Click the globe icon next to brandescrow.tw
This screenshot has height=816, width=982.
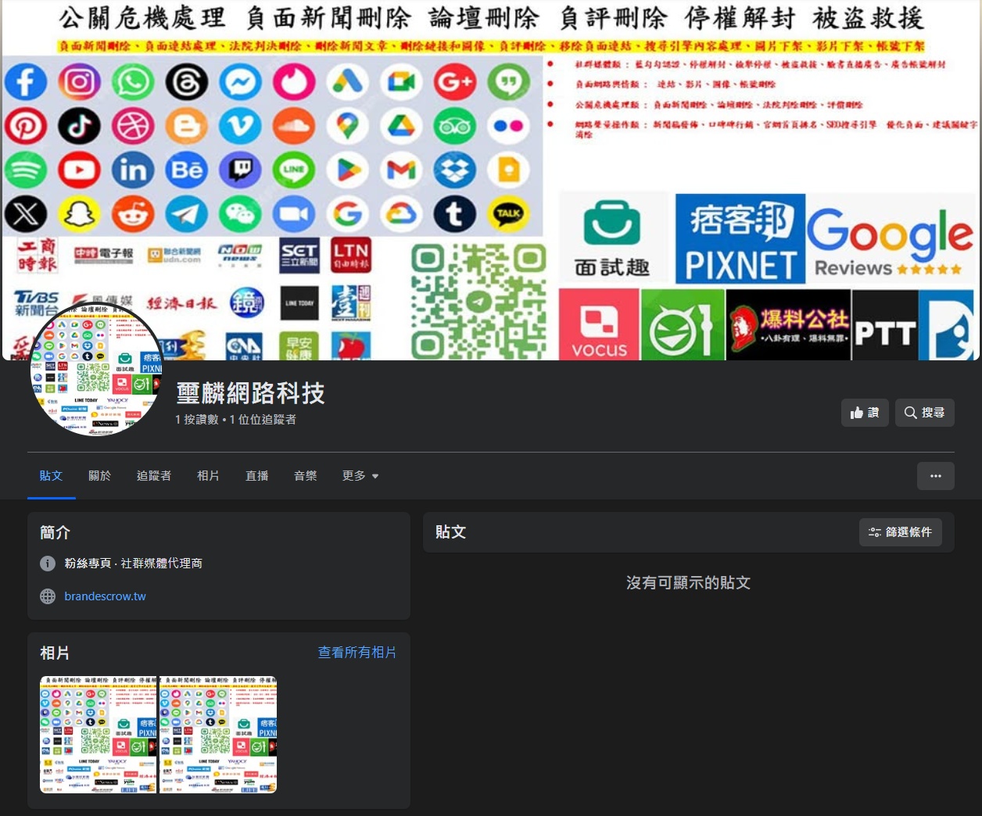click(x=48, y=596)
